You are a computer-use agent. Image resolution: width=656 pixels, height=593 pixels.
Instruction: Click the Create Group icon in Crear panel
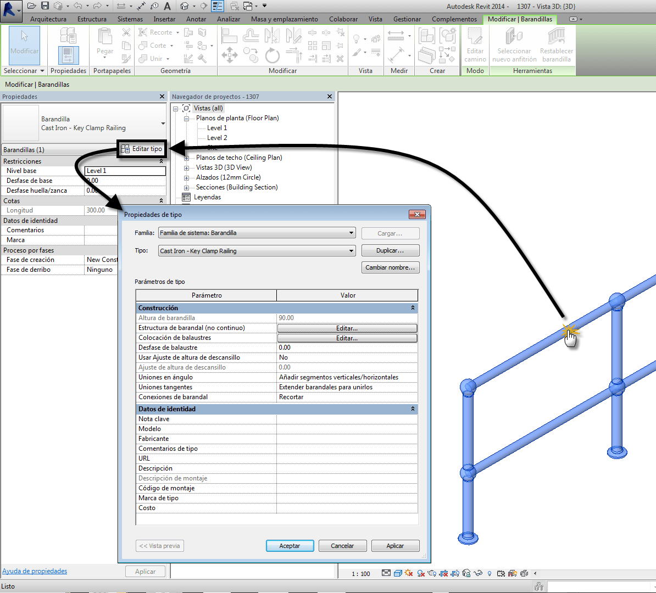click(448, 36)
